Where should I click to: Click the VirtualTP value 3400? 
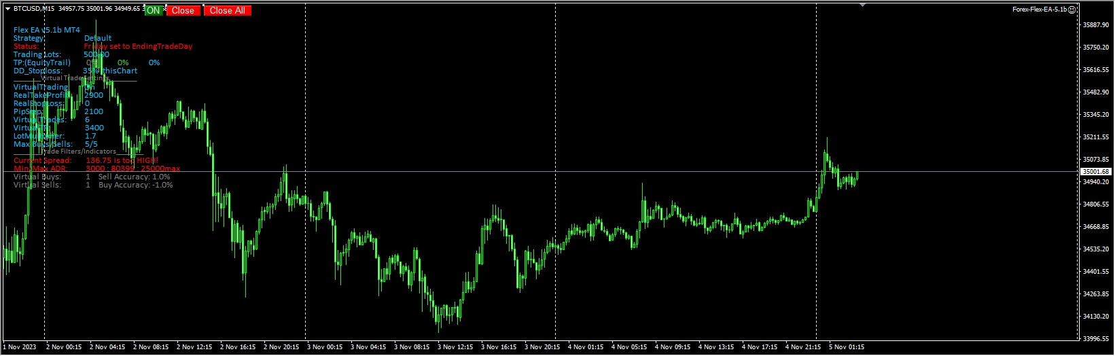coord(94,128)
